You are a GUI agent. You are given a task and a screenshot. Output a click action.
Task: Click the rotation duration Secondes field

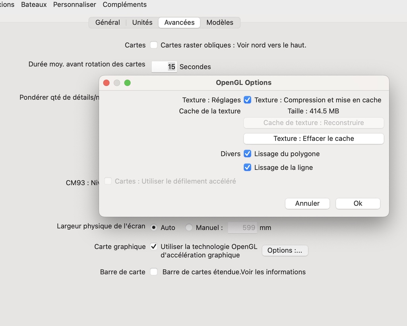tap(164, 67)
